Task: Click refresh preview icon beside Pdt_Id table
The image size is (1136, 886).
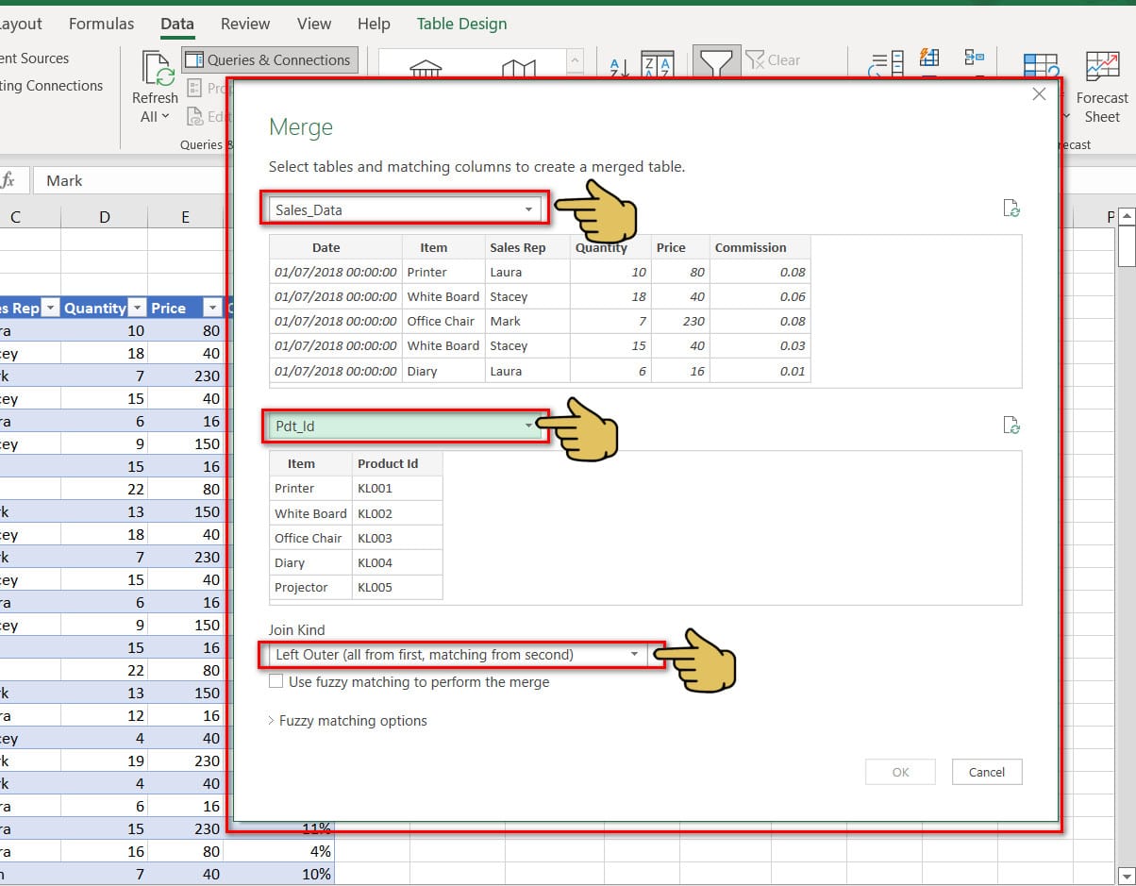Action: pos(1011,426)
